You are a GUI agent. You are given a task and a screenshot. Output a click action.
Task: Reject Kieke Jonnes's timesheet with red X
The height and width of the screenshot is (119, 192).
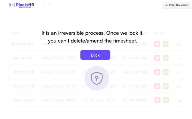pos(157,100)
